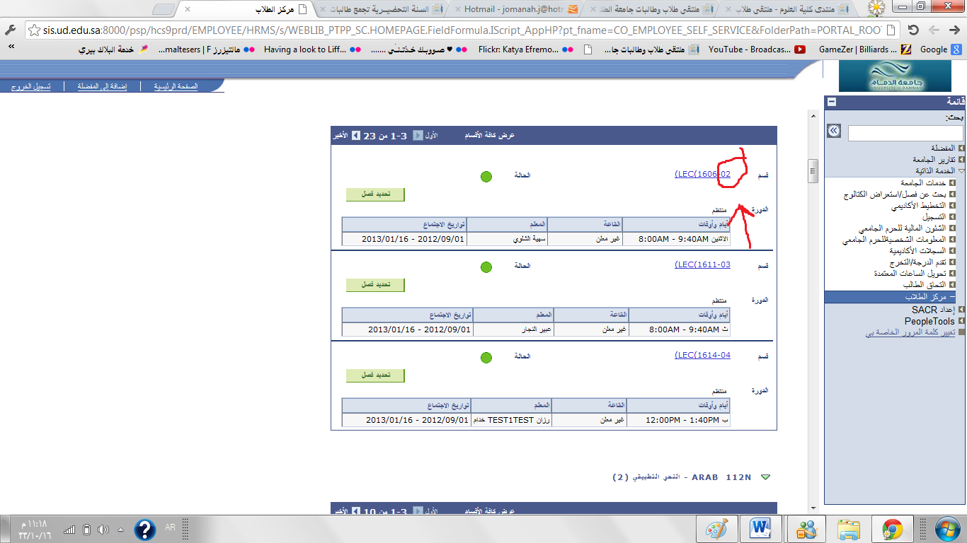Open a new browser tab

point(164,9)
